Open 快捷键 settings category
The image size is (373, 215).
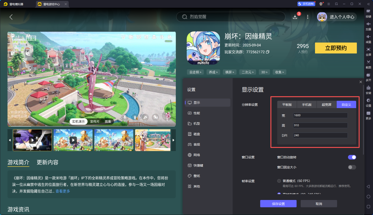pos(208,166)
